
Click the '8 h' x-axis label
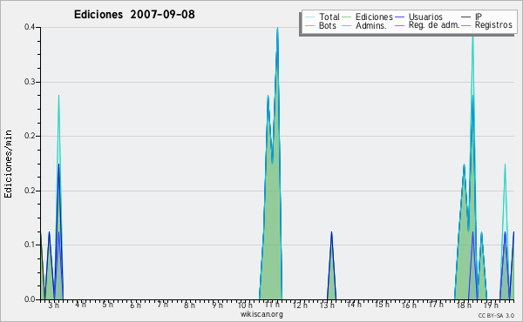pos(189,305)
